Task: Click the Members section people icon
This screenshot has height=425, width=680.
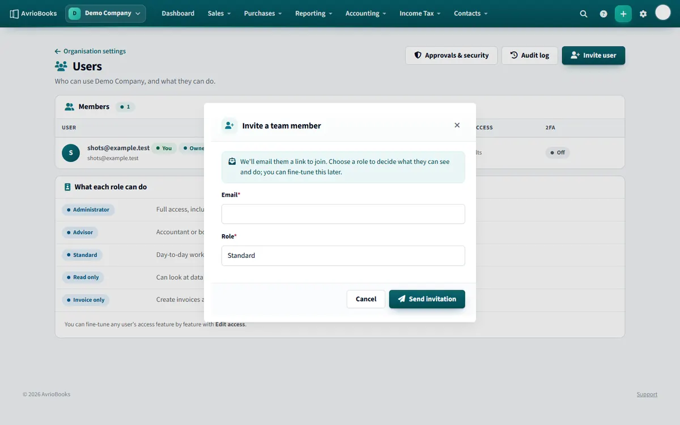Action: (70, 107)
